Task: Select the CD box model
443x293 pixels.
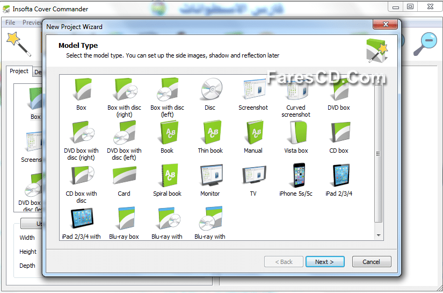Action: (339, 138)
